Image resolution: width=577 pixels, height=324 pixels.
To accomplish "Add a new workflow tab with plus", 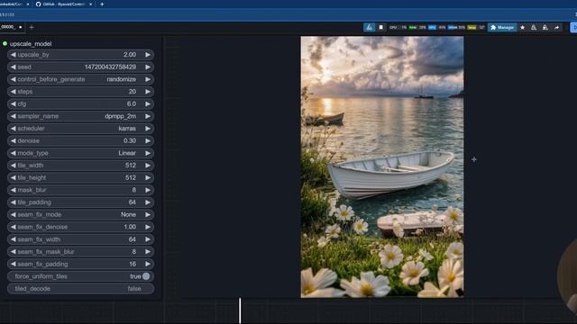I will (32, 27).
